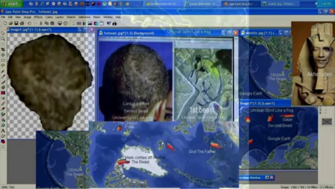Viewport: 335px width, 189px height.
Task: Select the red-blue Color Replacer tool
Action: point(3,93)
